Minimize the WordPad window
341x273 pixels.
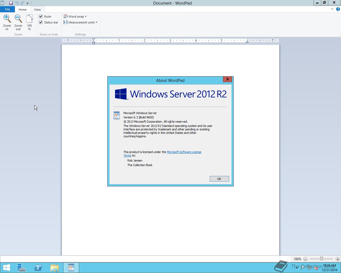(317, 3)
